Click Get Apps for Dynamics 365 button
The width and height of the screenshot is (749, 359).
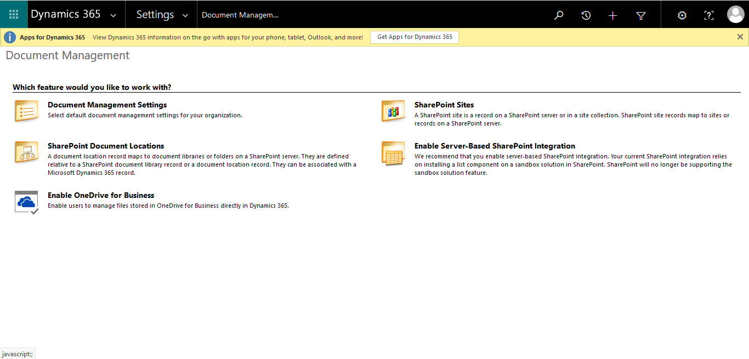tap(415, 37)
